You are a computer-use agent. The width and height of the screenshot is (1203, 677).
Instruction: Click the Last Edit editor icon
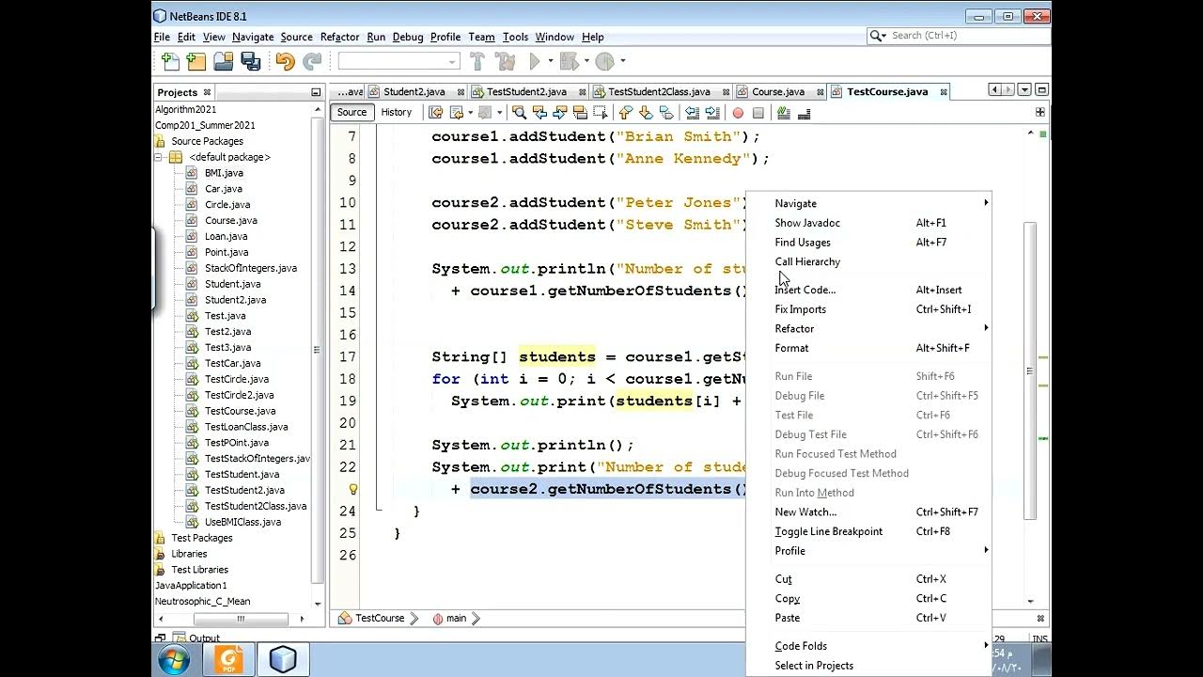pos(436,112)
